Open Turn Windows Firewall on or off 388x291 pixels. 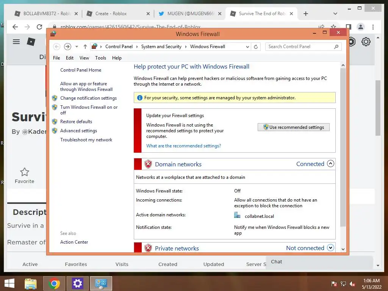pyautogui.click(x=89, y=110)
